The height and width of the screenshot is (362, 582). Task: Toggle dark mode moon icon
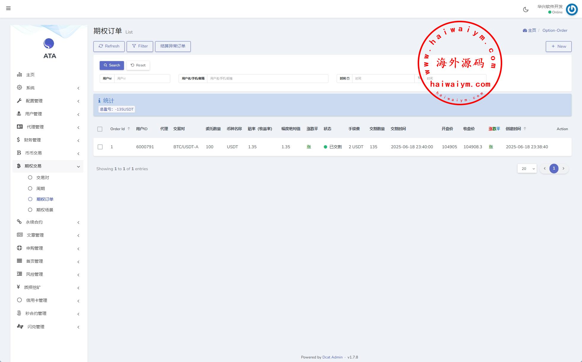point(526,9)
